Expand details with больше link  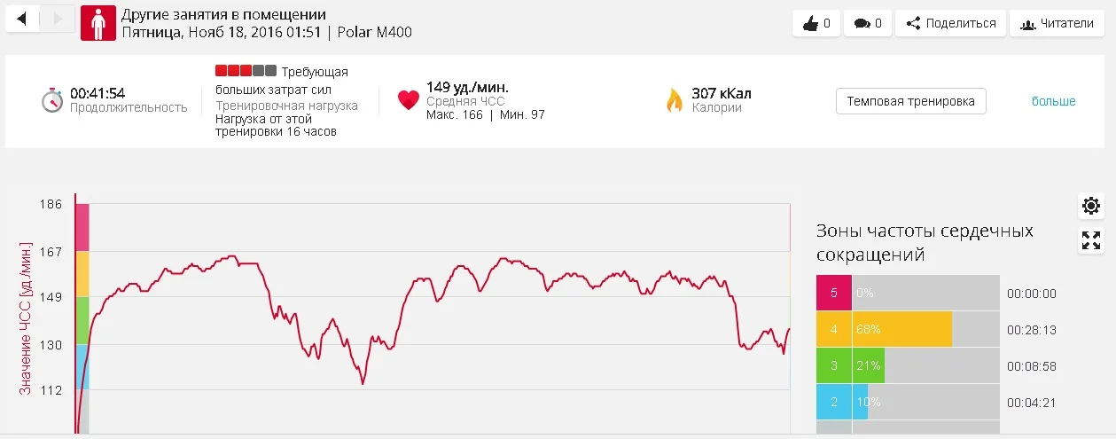1053,101
